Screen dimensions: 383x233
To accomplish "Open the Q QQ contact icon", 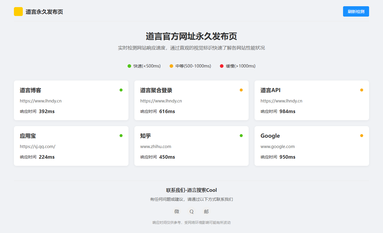I will point(191,211).
